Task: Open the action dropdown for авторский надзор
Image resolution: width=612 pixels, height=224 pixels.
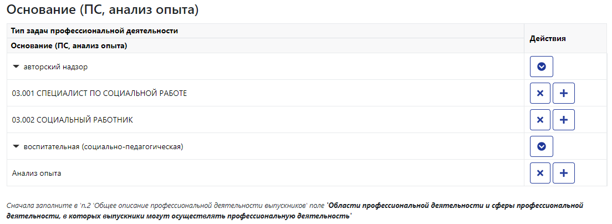Action: point(542,67)
